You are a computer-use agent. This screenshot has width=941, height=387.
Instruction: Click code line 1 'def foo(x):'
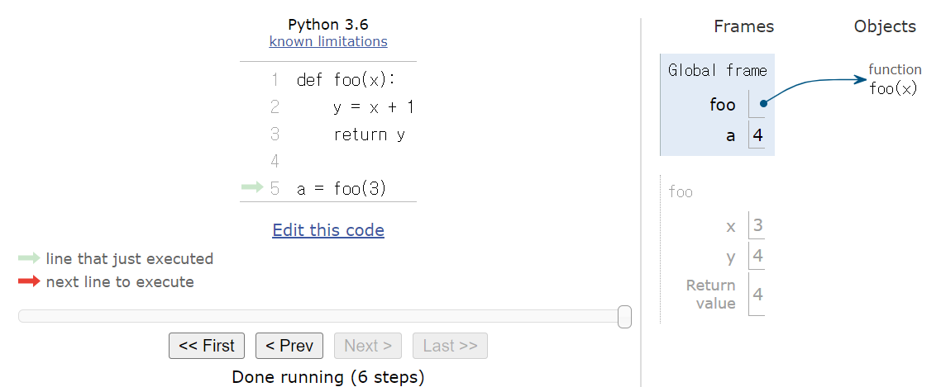tap(345, 80)
